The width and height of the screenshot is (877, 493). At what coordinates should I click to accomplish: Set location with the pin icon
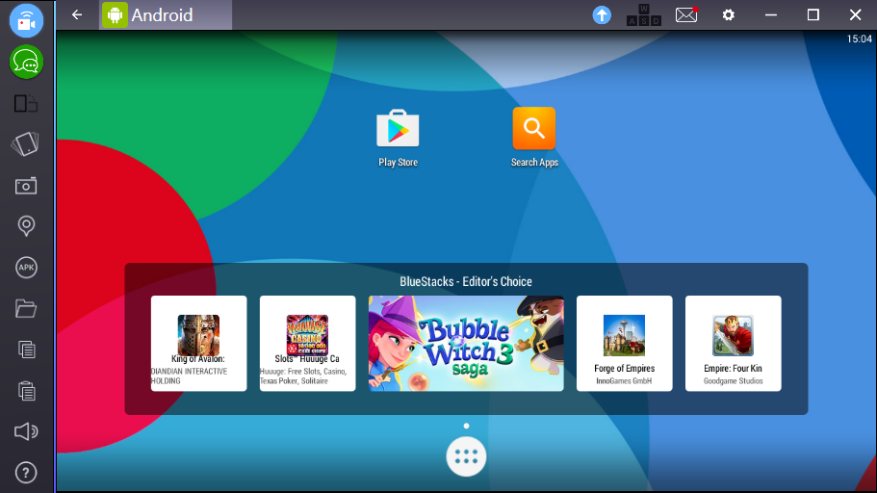point(26,226)
